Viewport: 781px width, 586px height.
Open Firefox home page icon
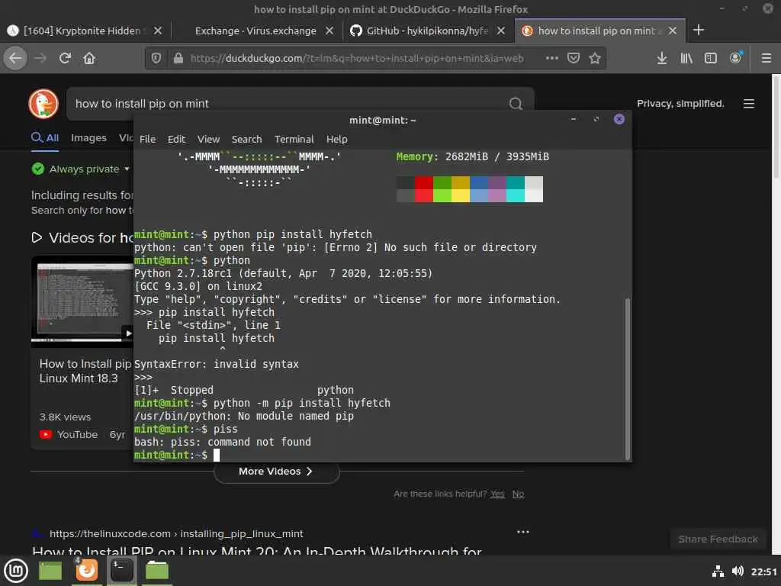[89, 58]
